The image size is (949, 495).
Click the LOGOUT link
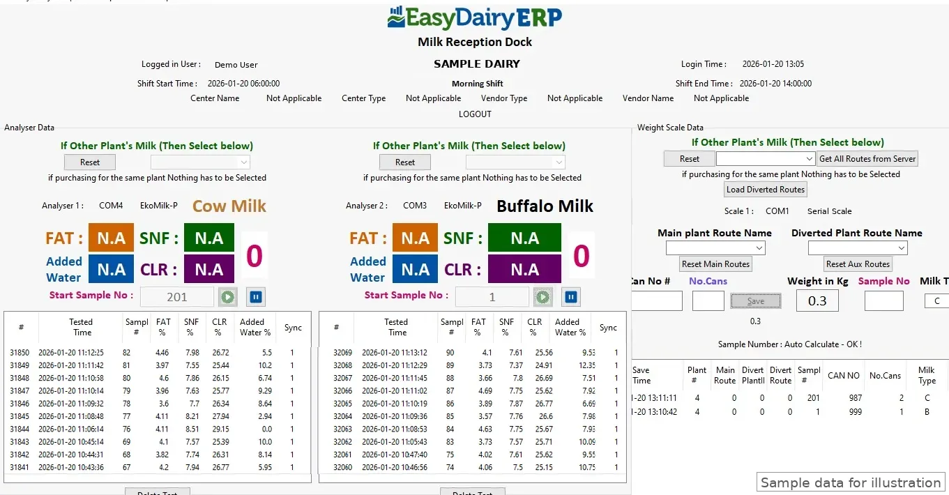point(475,114)
